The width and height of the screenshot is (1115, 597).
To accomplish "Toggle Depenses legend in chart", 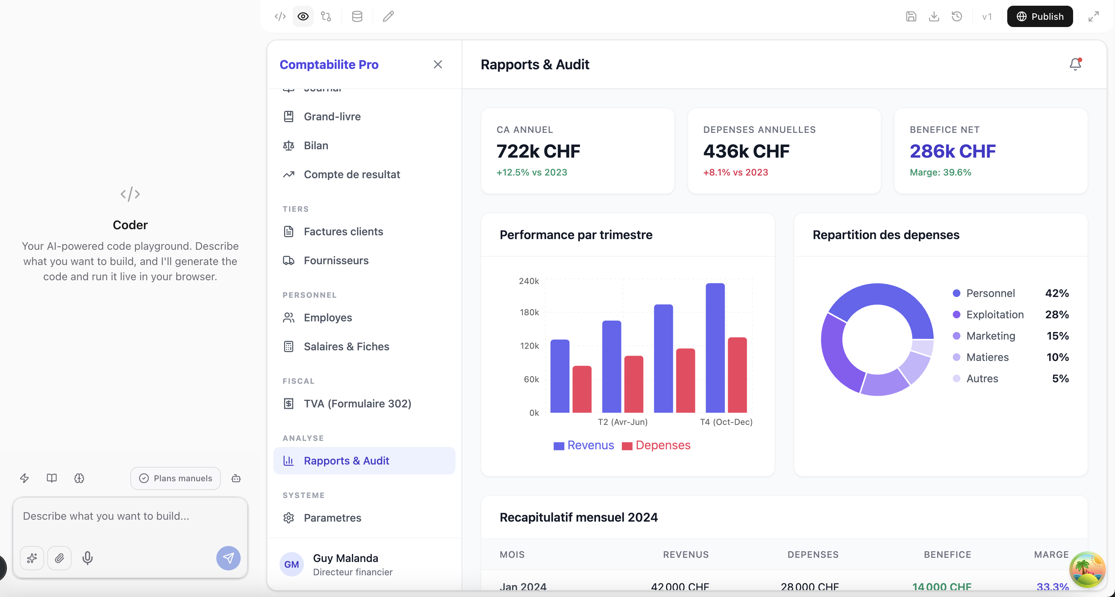I will pos(656,445).
